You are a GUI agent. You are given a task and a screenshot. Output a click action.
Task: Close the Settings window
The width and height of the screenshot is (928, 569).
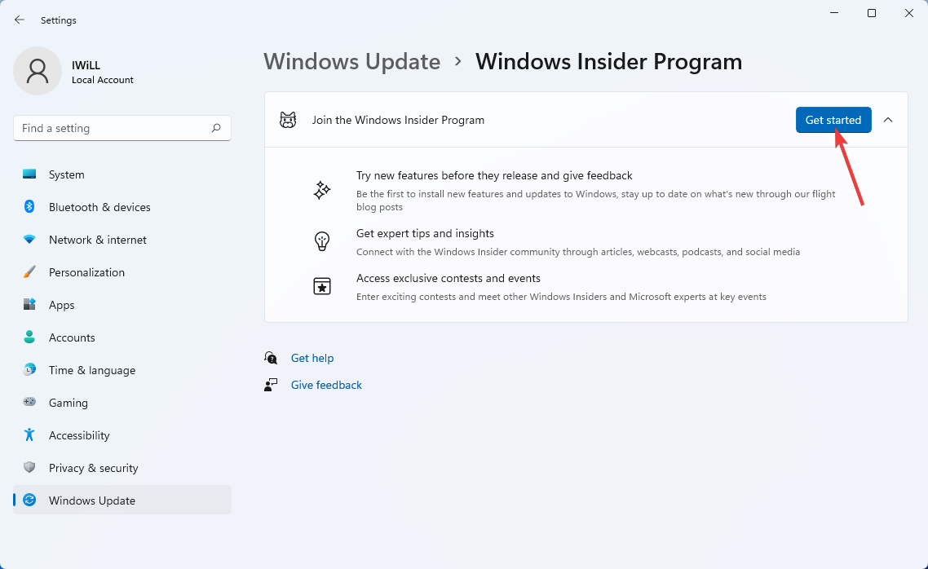coord(909,13)
